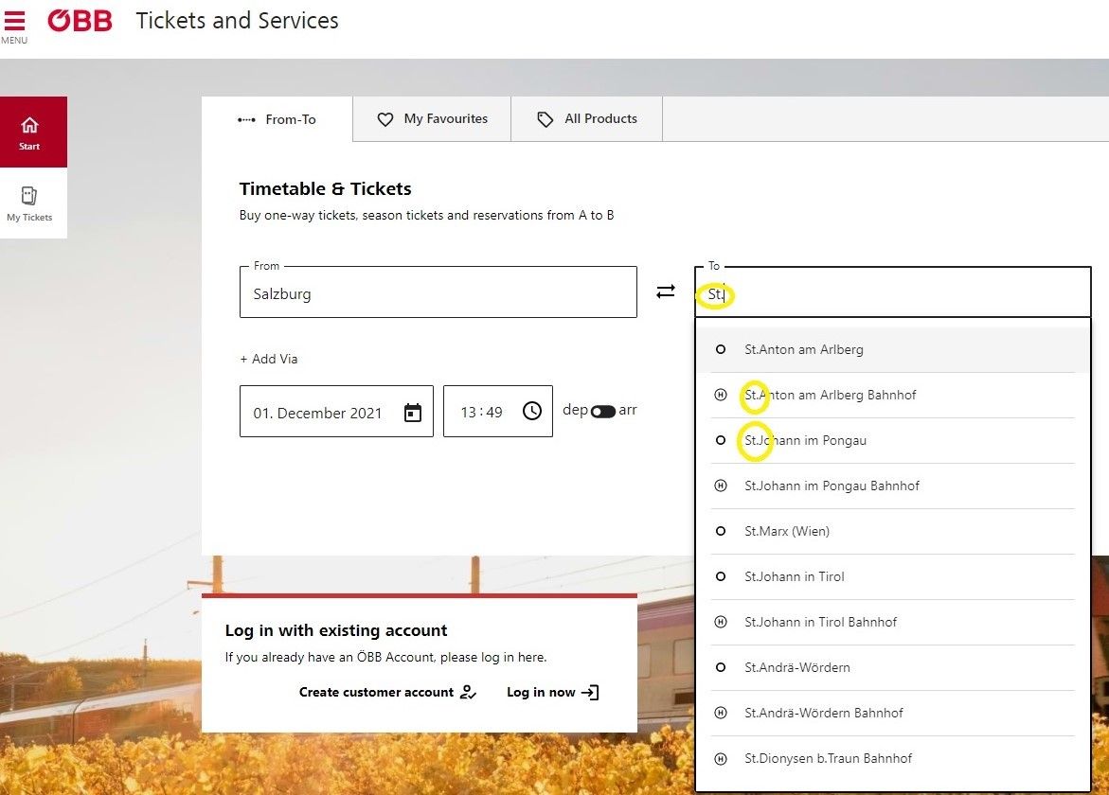Image resolution: width=1109 pixels, height=795 pixels.
Task: Click the ÖBB logo
Action: pyautogui.click(x=80, y=21)
